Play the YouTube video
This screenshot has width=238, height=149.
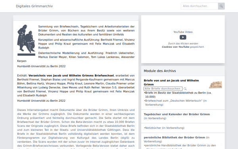(x=183, y=37)
